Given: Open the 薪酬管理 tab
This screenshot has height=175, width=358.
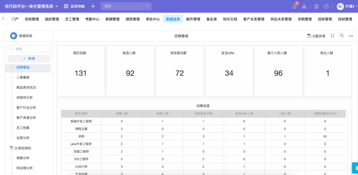Looking at the screenshot, I should pos(112,19).
